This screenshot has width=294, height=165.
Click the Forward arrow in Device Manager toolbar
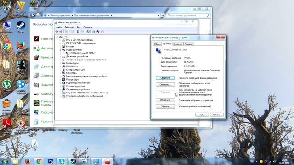[x=61, y=32]
